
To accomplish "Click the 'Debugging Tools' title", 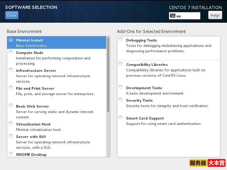I will pos(141,40).
